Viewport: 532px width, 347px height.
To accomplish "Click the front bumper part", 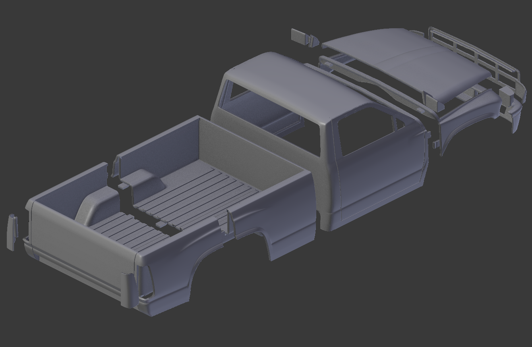I will (x=515, y=115).
